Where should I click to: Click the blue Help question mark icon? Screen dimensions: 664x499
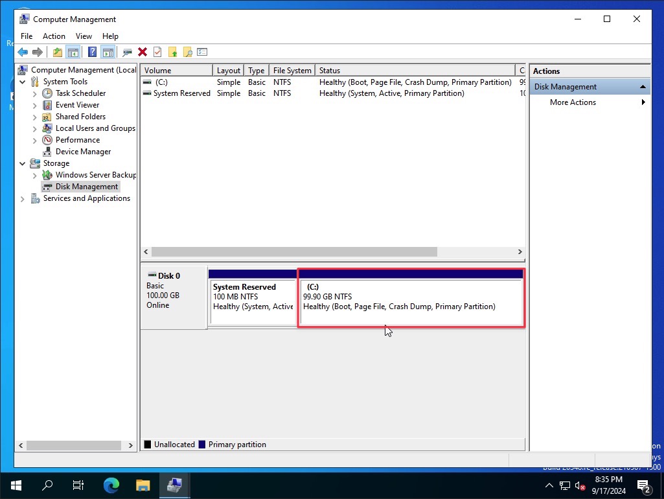pyautogui.click(x=92, y=52)
